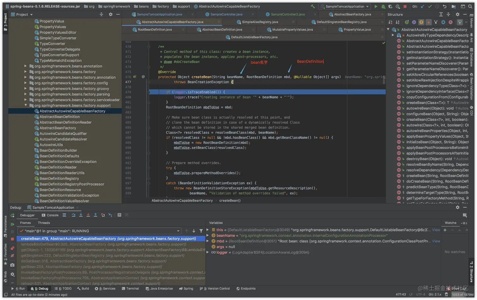
Task: Click createBean() in editor breadcrumb
Action: tap(230, 201)
